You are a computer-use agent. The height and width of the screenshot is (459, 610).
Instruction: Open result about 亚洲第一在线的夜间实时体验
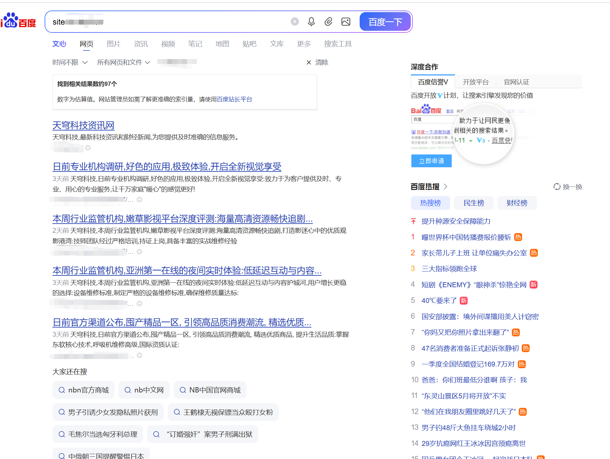click(187, 270)
